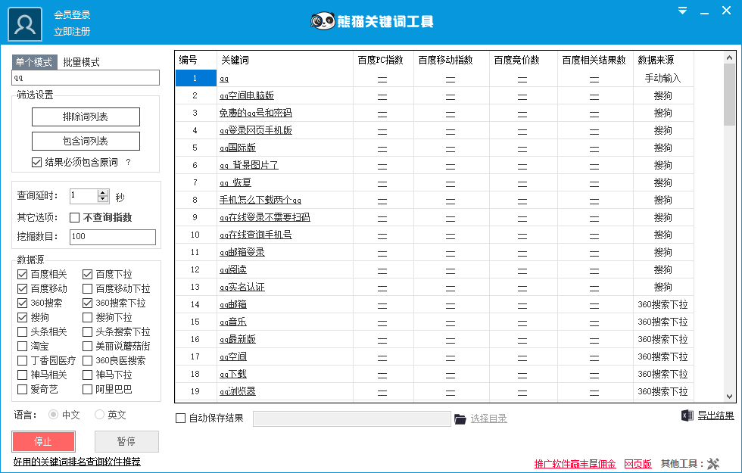Check the 阿里巴巴 data source

[x=87, y=389]
